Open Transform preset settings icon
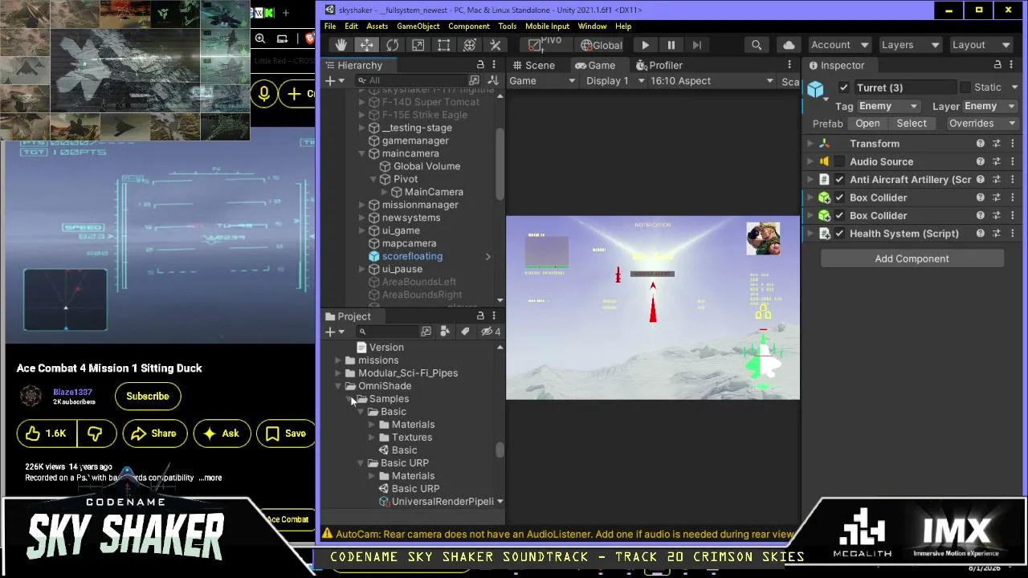 tap(997, 144)
